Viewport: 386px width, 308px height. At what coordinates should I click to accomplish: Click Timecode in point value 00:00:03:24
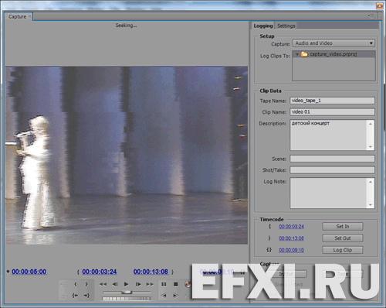pos(291,227)
